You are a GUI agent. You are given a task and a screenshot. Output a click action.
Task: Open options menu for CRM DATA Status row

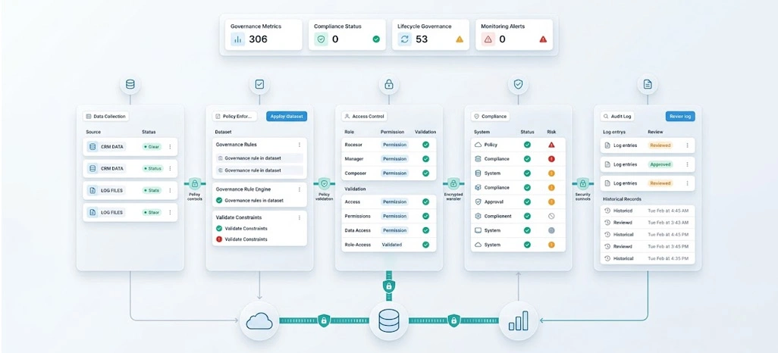[170, 169]
